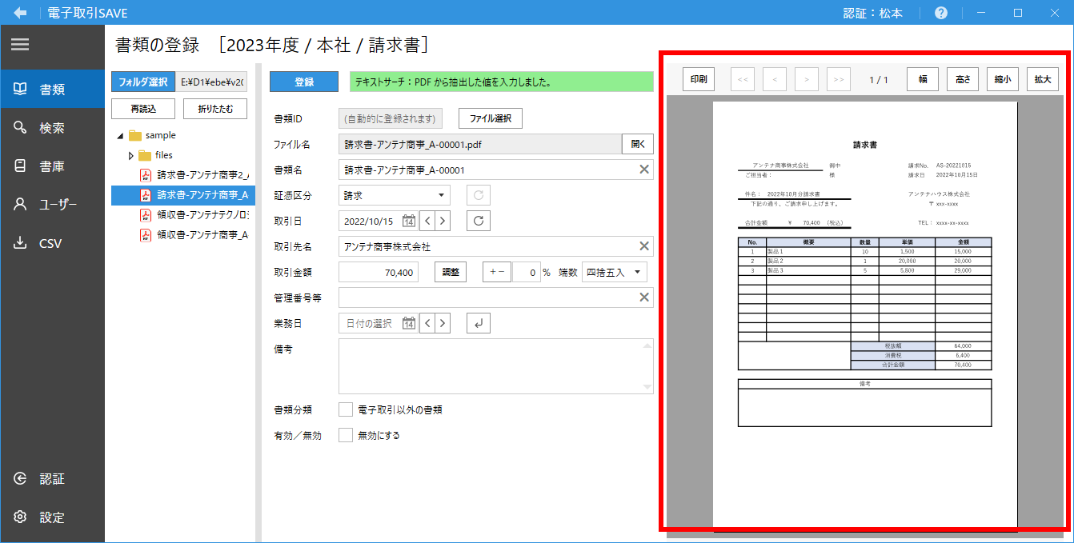Click refresh icon next to 取引日

478,221
